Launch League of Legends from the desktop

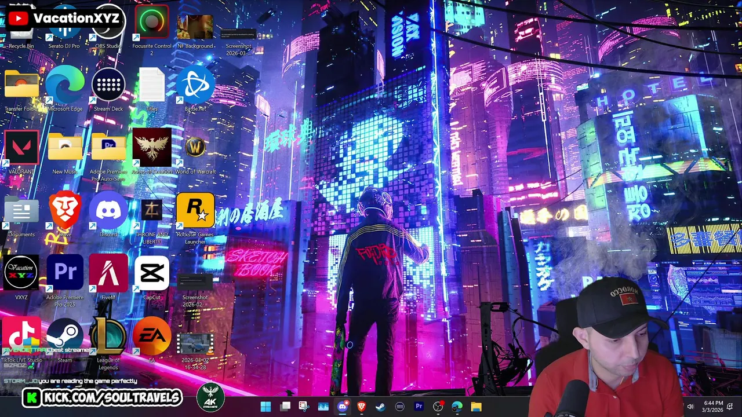[x=108, y=344]
